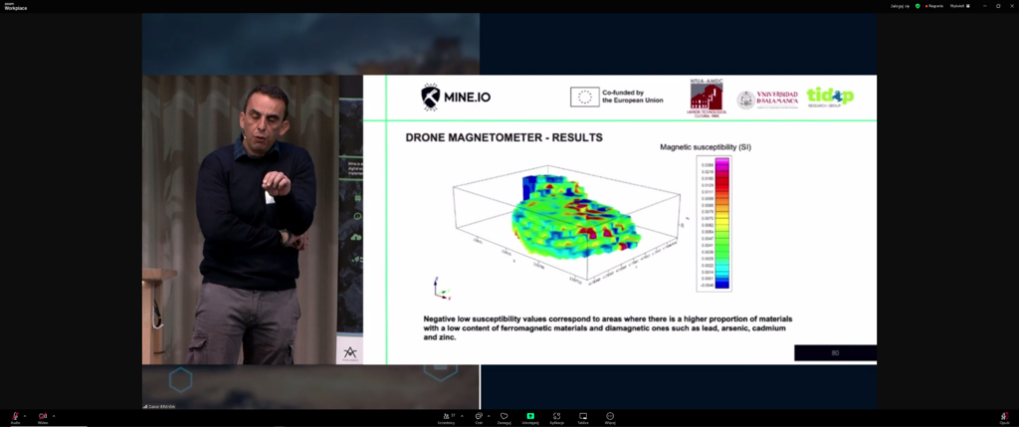Open the Tablice whiteboards icon
This screenshot has width=1019, height=427.
click(x=584, y=415)
